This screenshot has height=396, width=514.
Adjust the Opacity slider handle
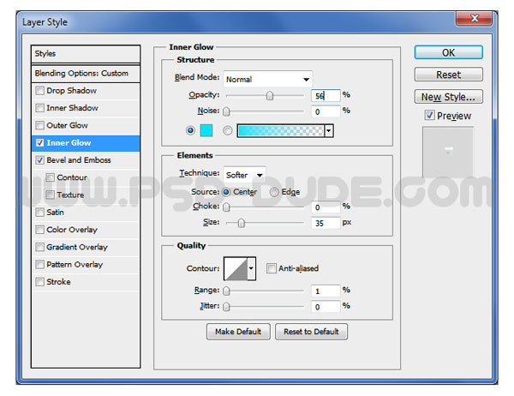coord(270,96)
